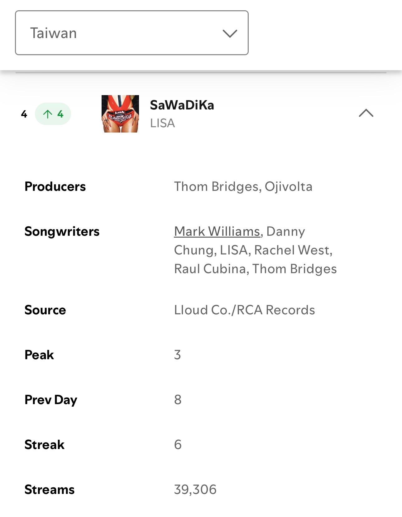Click the Producers label
Viewport: 402px width, 517px height.
[x=55, y=186]
